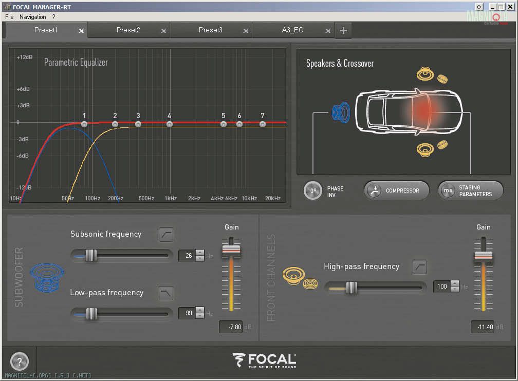Select equalizer band point 3

138,124
